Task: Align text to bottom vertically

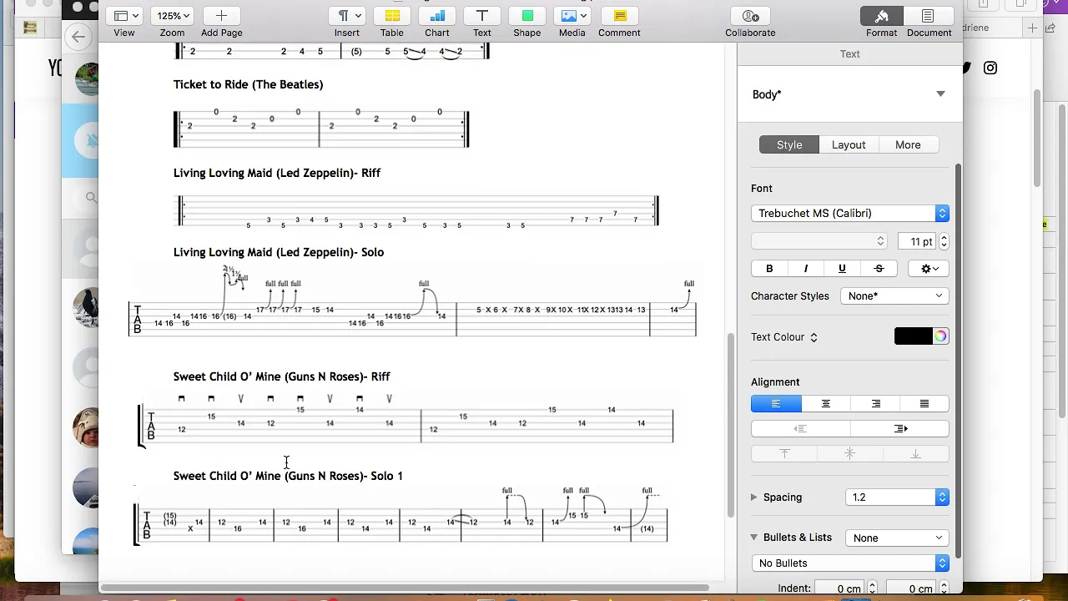Action: coord(915,453)
